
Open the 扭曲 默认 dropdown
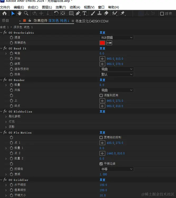117,74
